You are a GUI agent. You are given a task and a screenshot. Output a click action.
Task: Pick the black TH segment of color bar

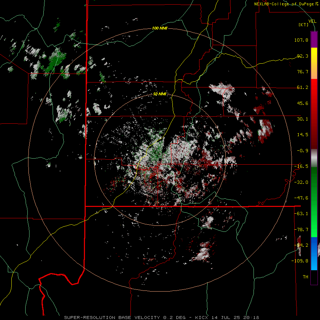point(314,277)
